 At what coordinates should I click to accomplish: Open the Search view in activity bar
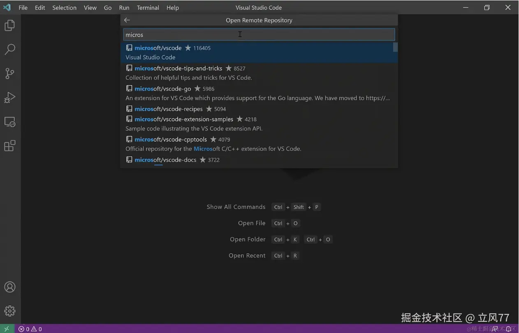click(10, 49)
